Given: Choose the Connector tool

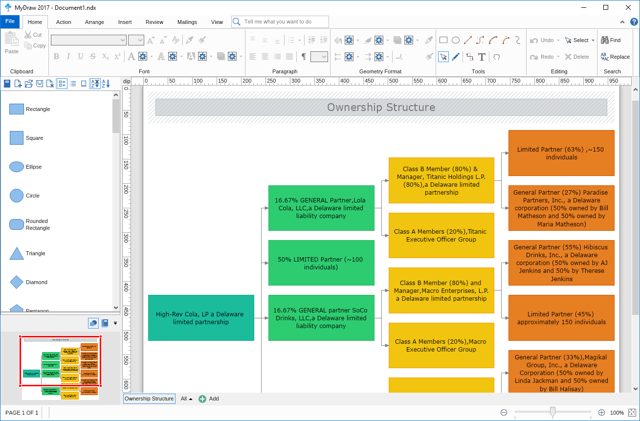Looking at the screenshot, I should 470,57.
